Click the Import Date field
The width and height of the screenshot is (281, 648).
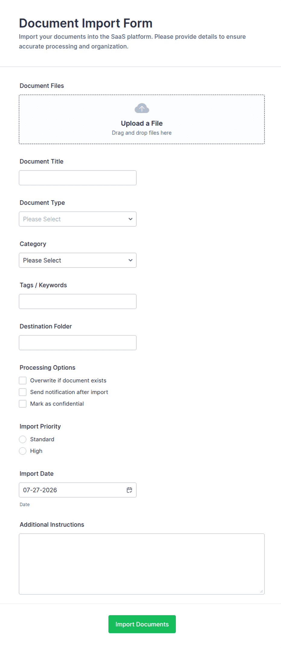78,490
